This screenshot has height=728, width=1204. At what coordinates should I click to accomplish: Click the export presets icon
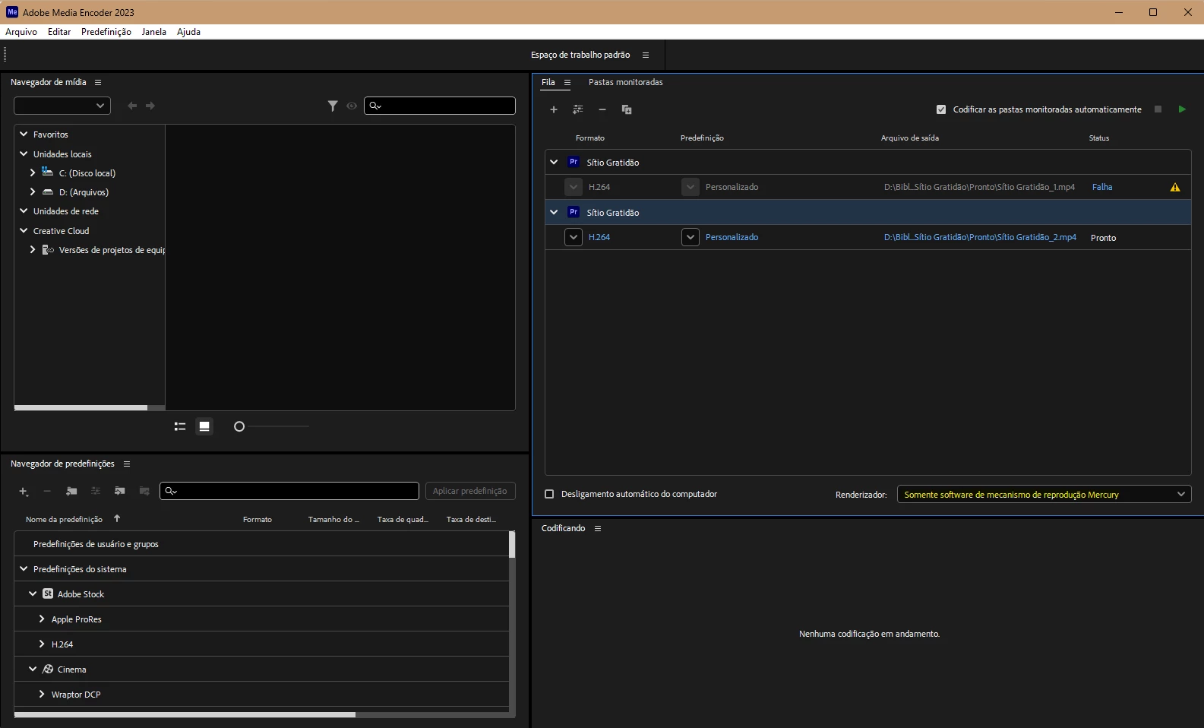click(x=144, y=492)
